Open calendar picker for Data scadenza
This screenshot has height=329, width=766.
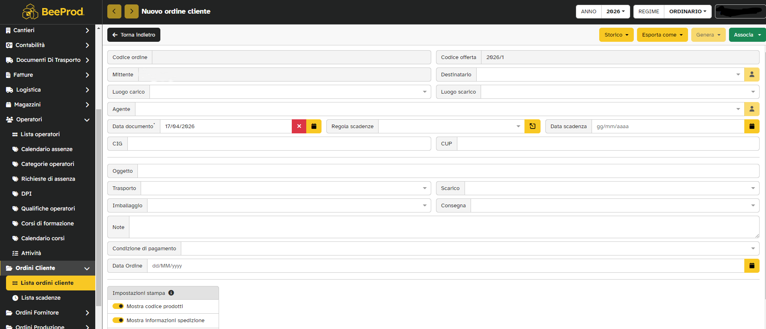point(752,126)
